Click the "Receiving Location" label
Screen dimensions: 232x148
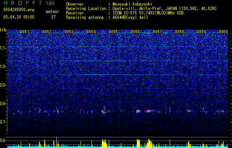(x=86, y=9)
